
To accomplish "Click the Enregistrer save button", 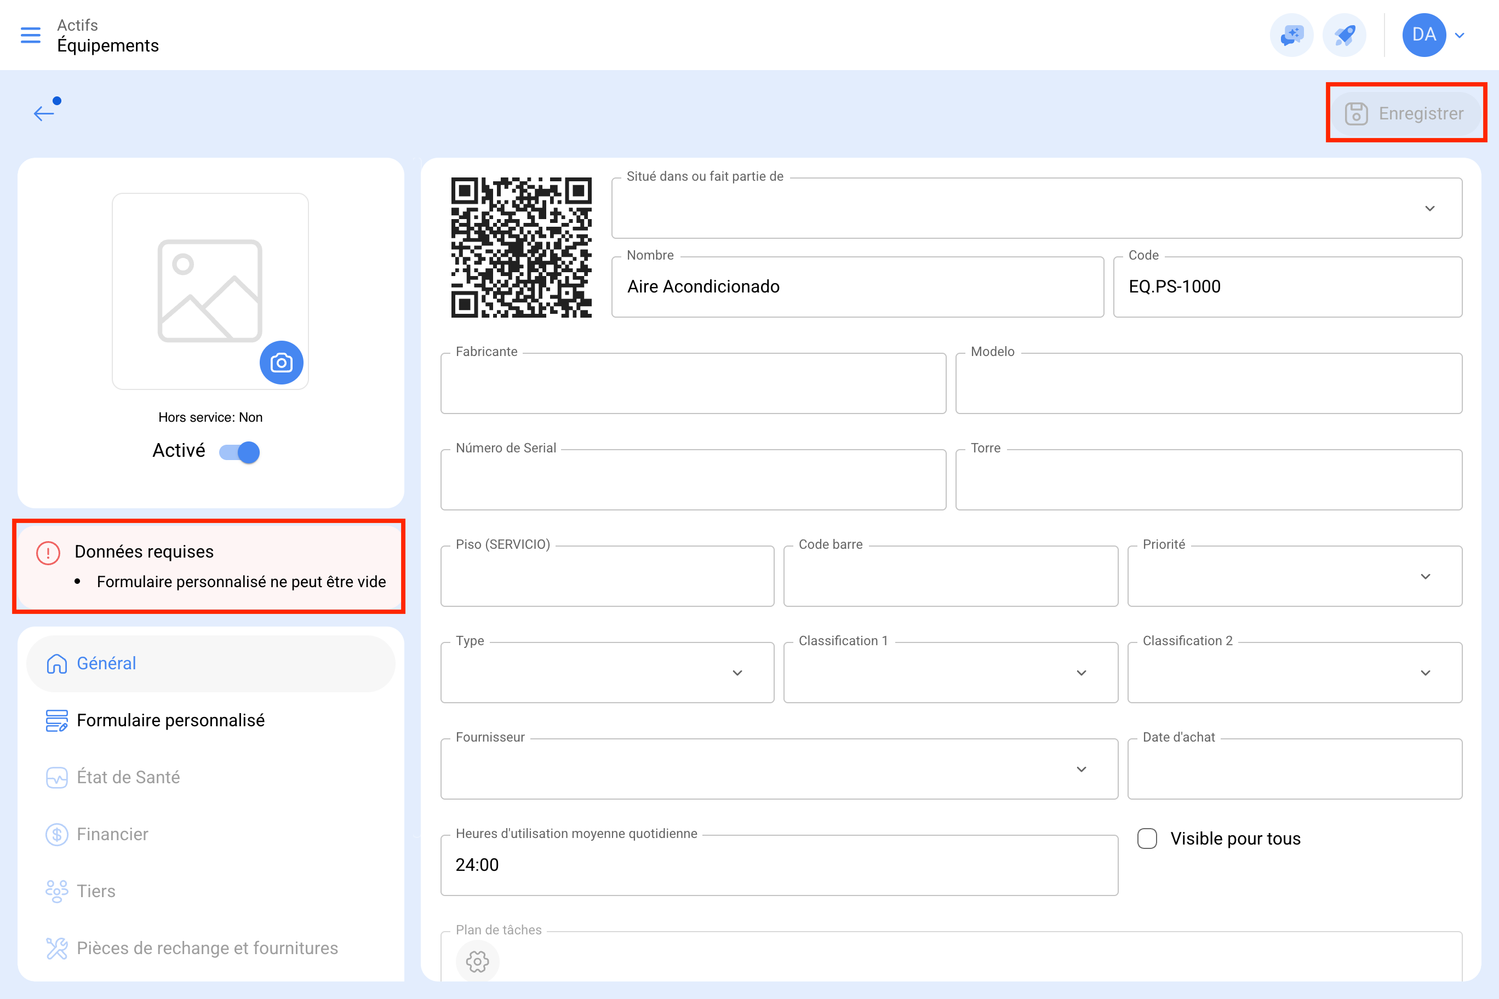I will tap(1405, 113).
